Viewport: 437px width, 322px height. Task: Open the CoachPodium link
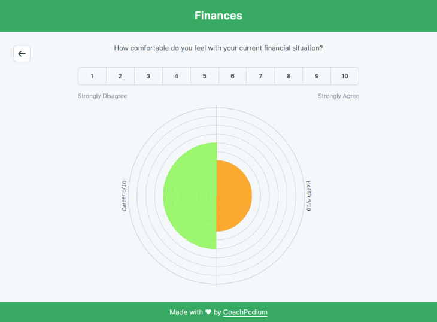click(245, 312)
